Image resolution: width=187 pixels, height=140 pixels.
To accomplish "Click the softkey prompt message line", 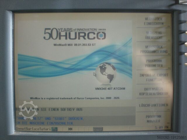I will [x=50, y=110].
